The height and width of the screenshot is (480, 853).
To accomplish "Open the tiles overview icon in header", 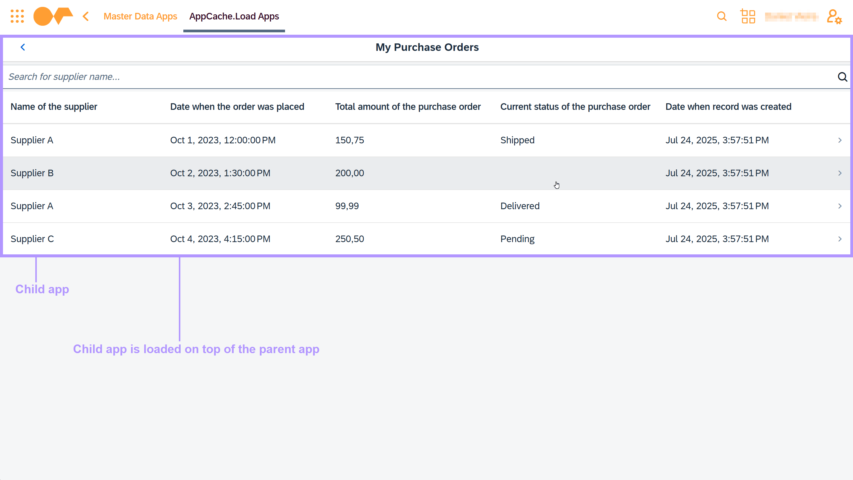I will click(x=748, y=16).
